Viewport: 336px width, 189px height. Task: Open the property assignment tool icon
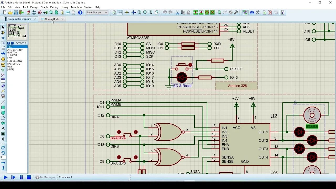point(258,13)
